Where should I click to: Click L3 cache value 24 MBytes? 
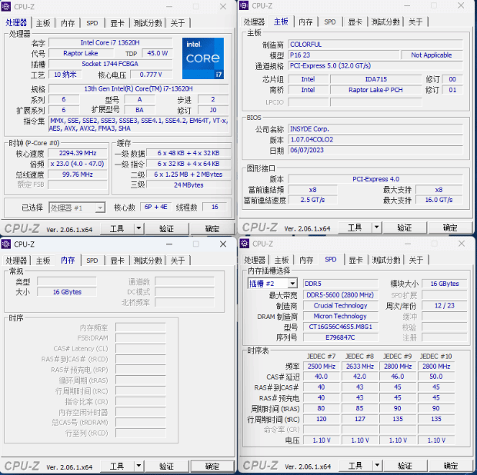tap(188, 184)
